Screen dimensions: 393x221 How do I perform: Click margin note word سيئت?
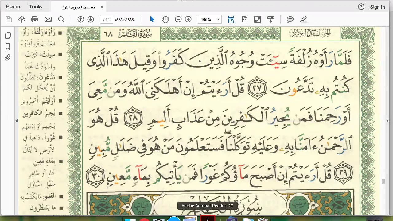48,55
